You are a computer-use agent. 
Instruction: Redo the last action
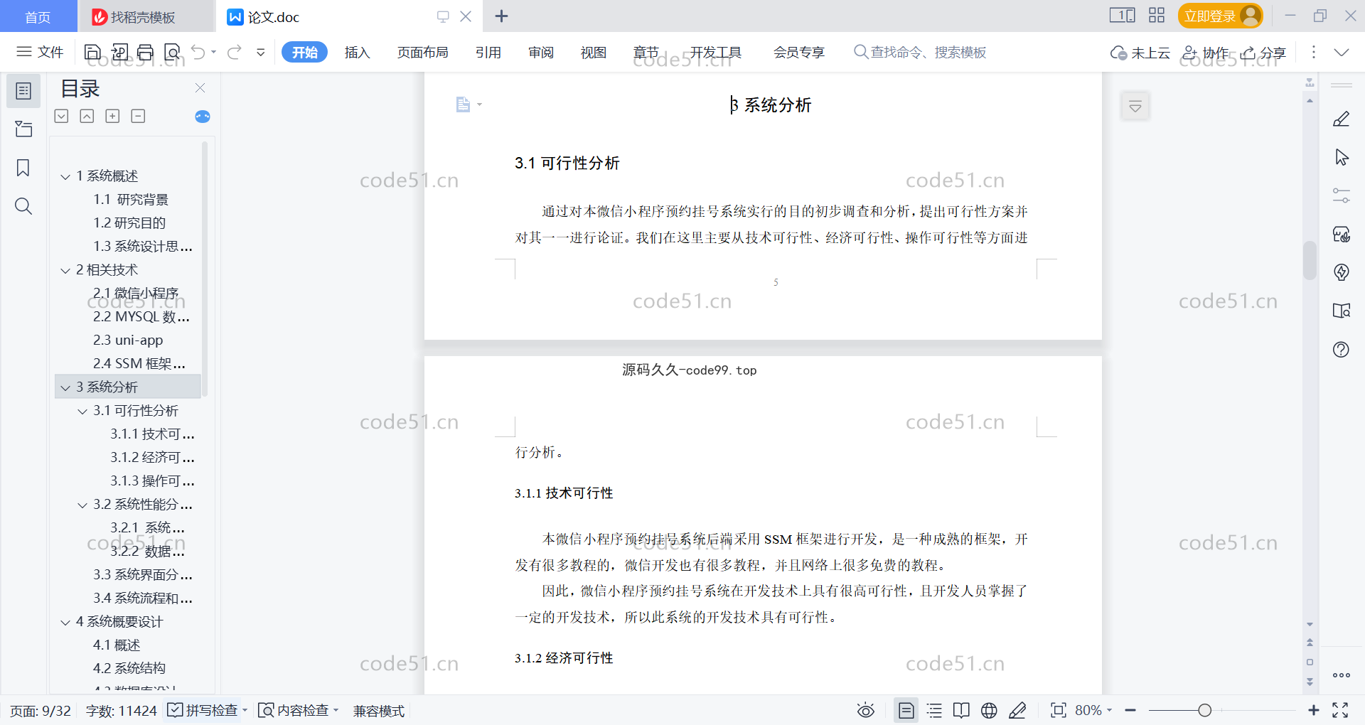235,52
